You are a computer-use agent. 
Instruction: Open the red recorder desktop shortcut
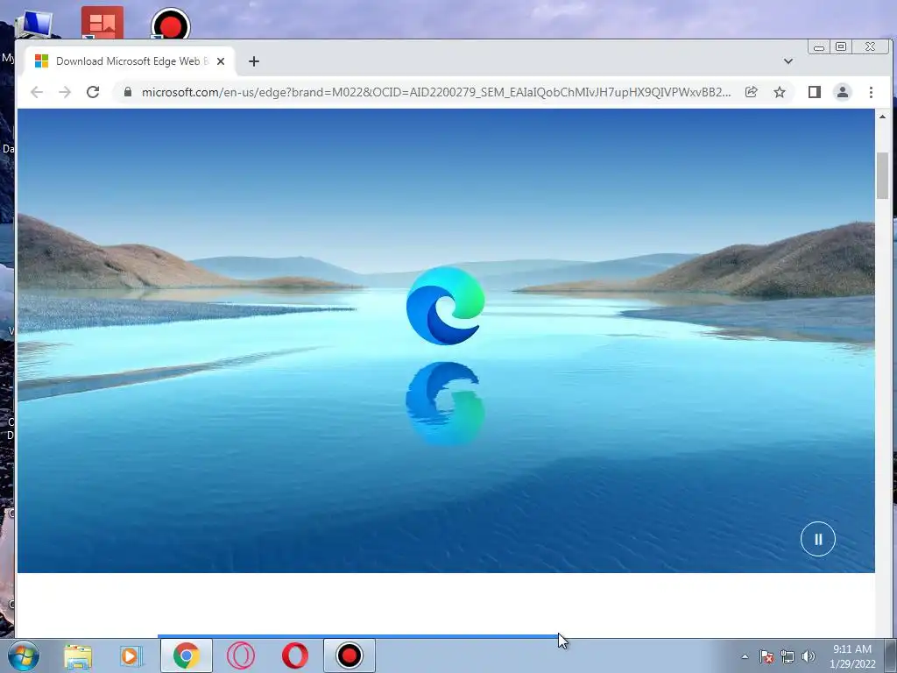pyautogui.click(x=171, y=24)
